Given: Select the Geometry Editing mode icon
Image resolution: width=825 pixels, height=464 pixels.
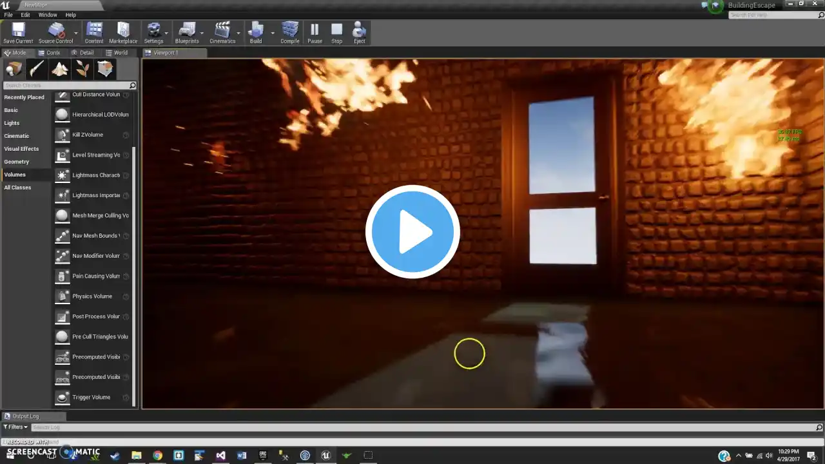Looking at the screenshot, I should click(x=105, y=69).
